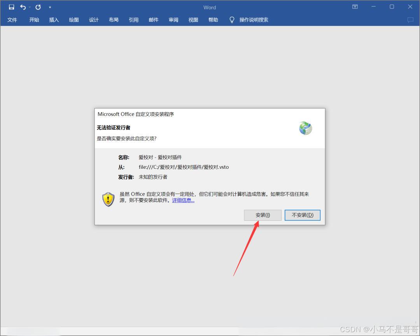Click the question 是否确实要安装此自定义项?

click(126, 139)
